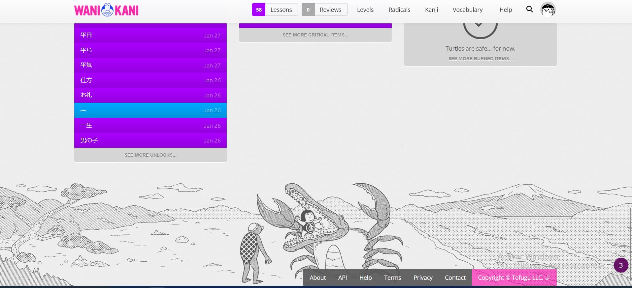
Task: Open the 平気 vocabulary item
Action: 150,65
